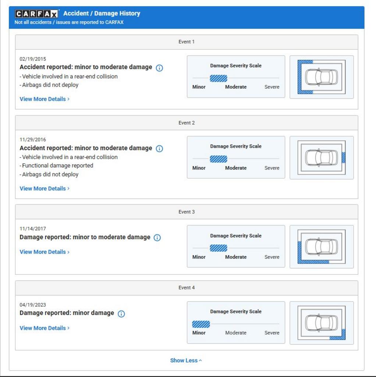The image size is (376, 377).
Task: Open info icon beside Event 3 damage title
Action: point(157,237)
